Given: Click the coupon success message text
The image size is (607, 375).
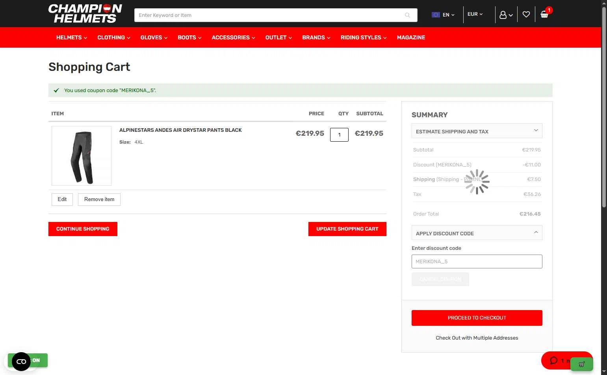Looking at the screenshot, I should pyautogui.click(x=110, y=91).
